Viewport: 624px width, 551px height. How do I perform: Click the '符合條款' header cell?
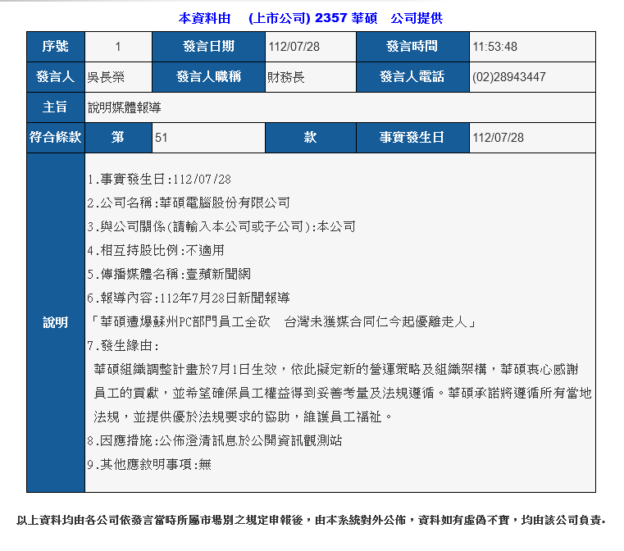pos(56,138)
